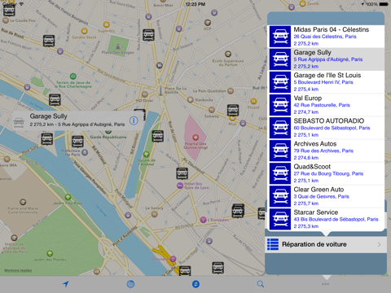This screenshot has height=293, width=391.
Task: Tap the Jardin Tino Rossi park marker
Action: tap(68, 197)
